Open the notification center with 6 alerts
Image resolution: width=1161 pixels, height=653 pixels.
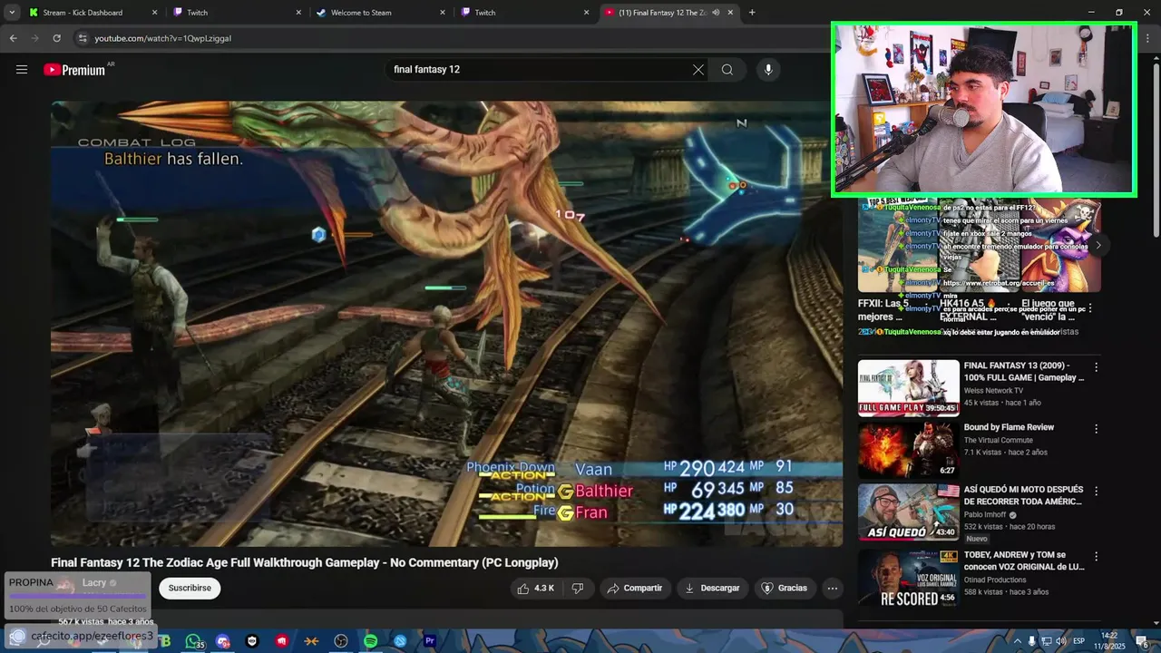[1144, 642]
